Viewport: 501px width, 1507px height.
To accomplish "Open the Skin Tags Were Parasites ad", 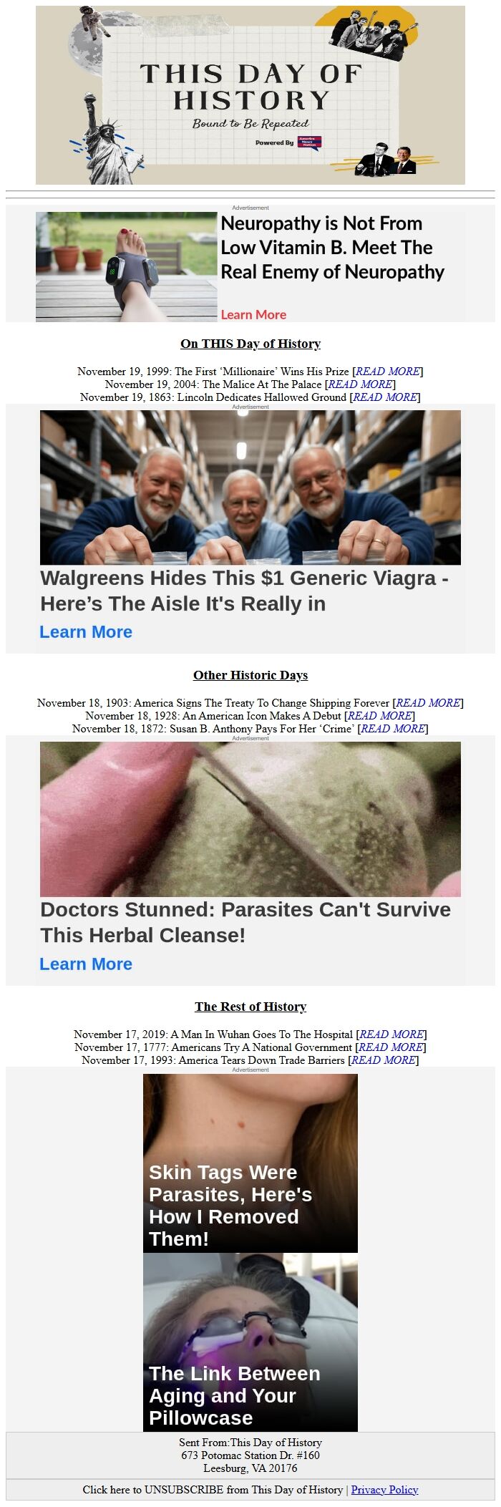I will tap(250, 1163).
